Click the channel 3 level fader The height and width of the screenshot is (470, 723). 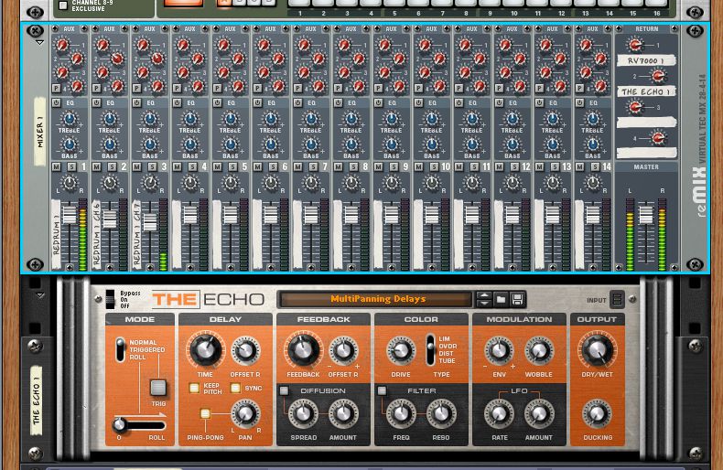(x=150, y=222)
